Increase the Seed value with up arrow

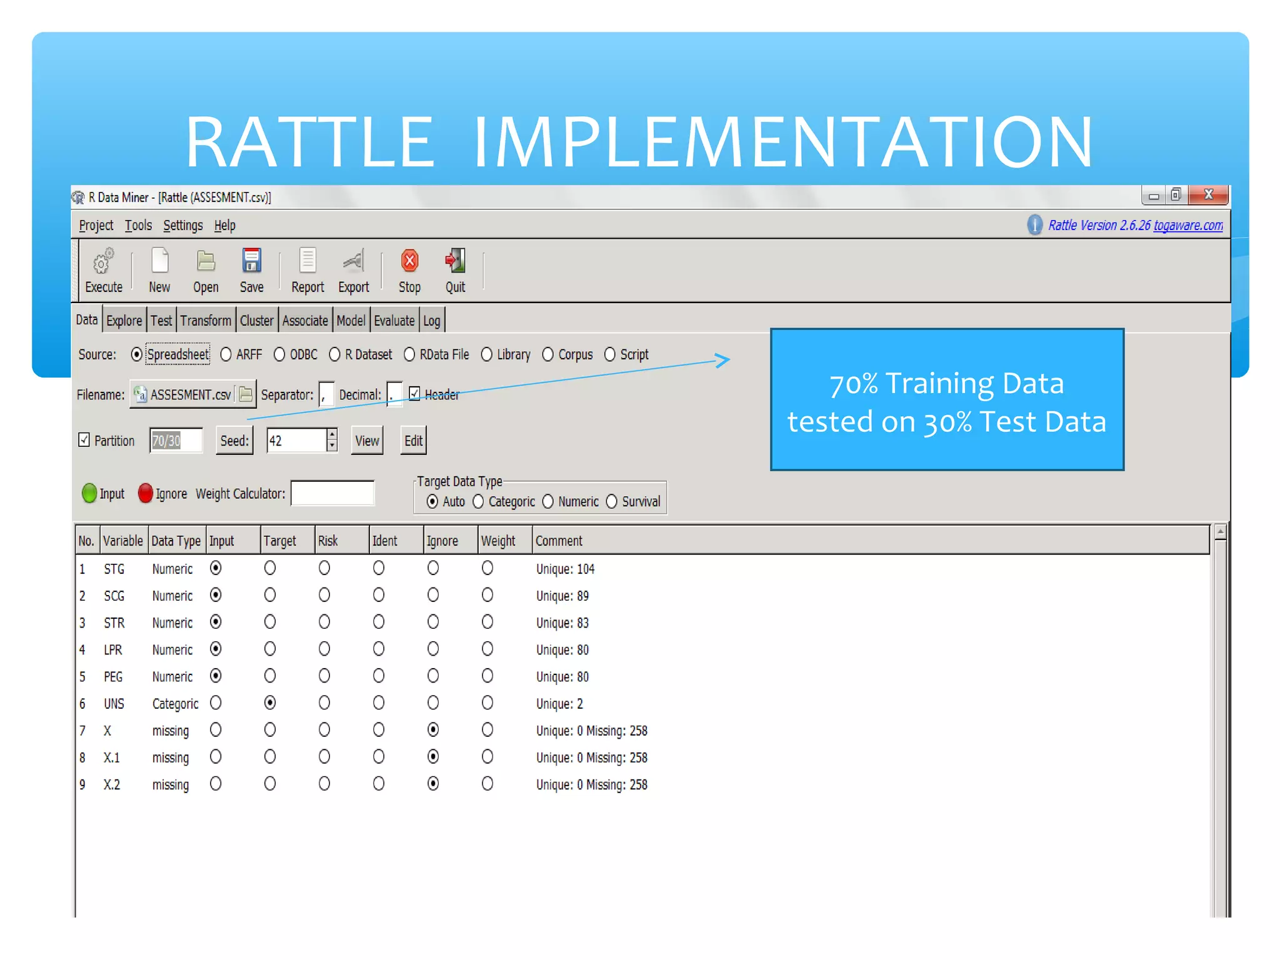click(332, 434)
